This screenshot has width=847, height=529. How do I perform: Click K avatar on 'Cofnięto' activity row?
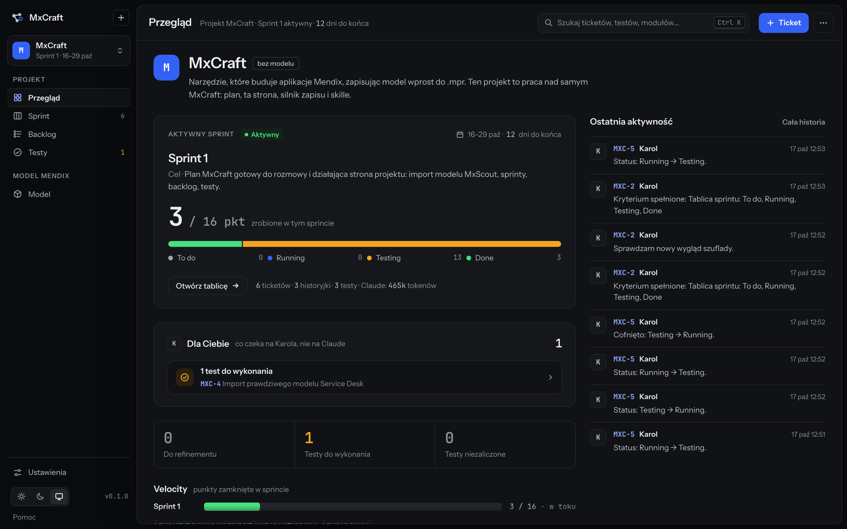tap(598, 325)
